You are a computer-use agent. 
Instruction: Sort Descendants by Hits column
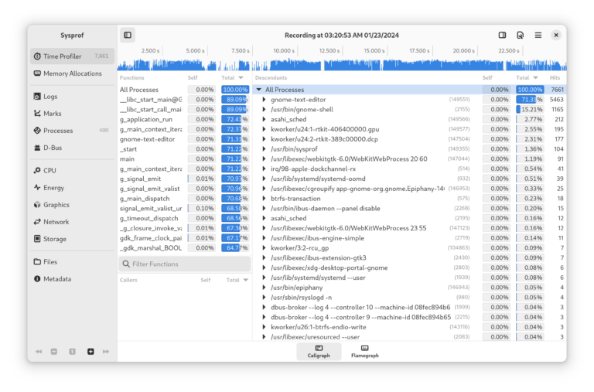pos(555,77)
